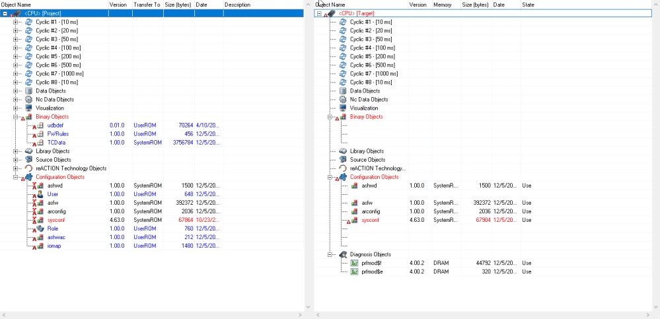The height and width of the screenshot is (319, 660).
Task: Collapse Diagnosis Objects in Target tree
Action: [330, 255]
